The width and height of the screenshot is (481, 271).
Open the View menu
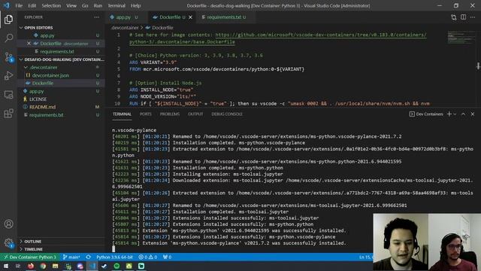71,5
